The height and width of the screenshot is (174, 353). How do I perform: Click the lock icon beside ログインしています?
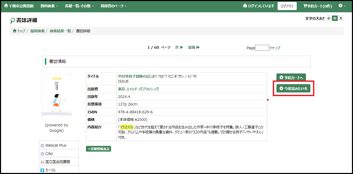[x=245, y=5]
